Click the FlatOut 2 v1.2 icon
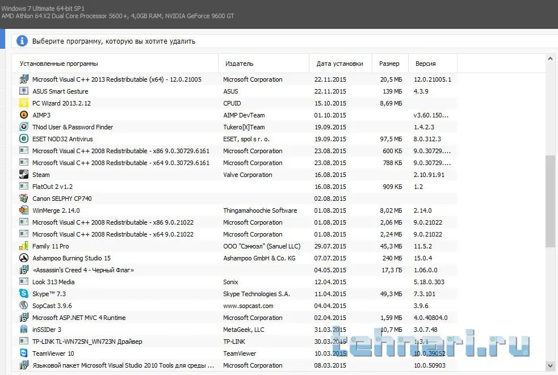The height and width of the screenshot is (375, 558). [x=24, y=187]
